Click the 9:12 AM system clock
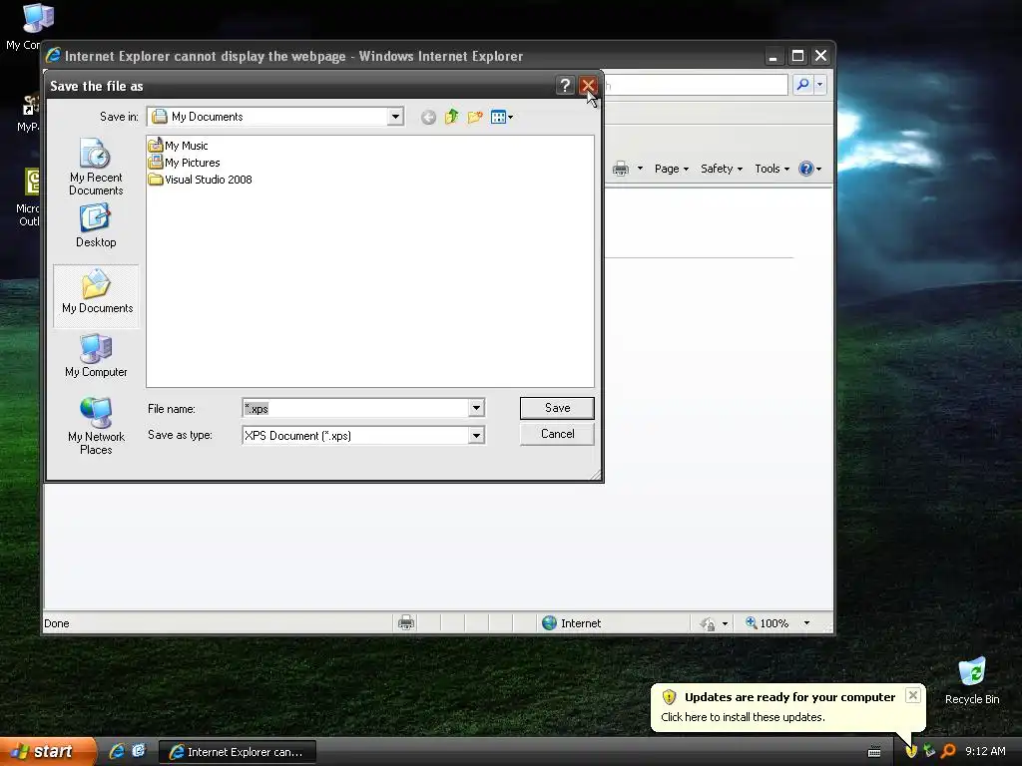The image size is (1022, 766). (985, 752)
